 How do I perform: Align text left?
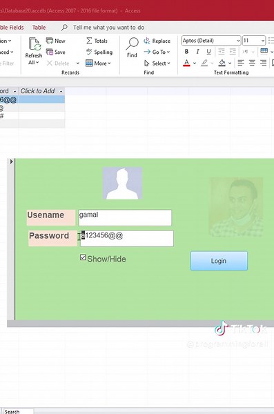(240, 63)
